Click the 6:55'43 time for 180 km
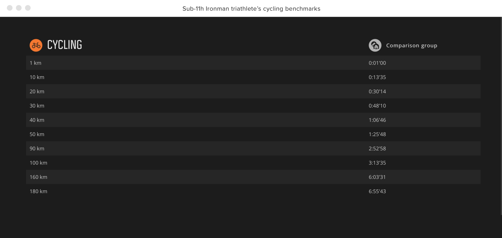The image size is (502, 238). coord(377,191)
